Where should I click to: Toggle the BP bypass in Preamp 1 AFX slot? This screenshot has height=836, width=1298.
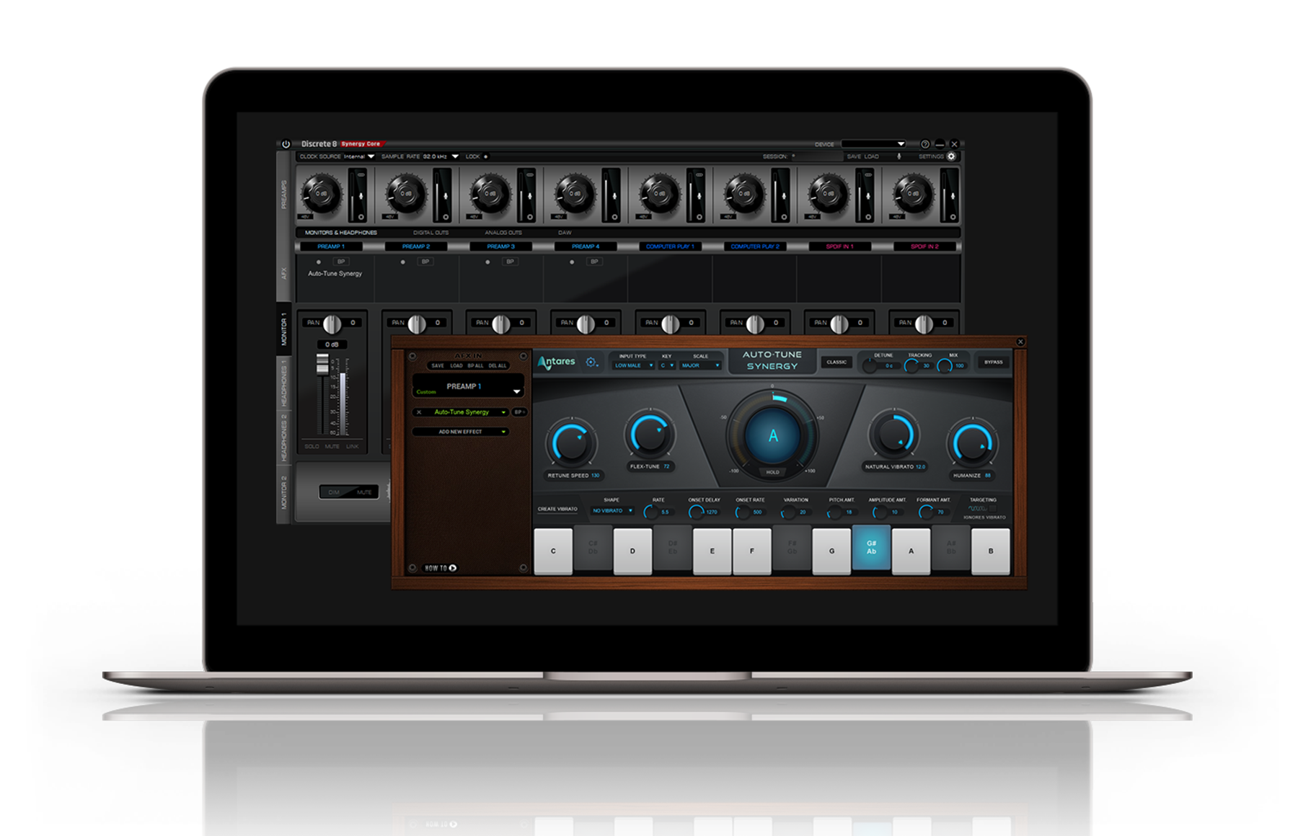(341, 262)
